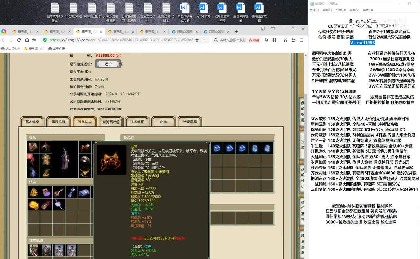Open Notepad 编辑 menu

pyautogui.click(x=327, y=10)
